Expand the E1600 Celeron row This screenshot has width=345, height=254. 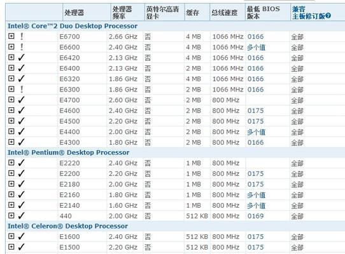click(x=11, y=236)
